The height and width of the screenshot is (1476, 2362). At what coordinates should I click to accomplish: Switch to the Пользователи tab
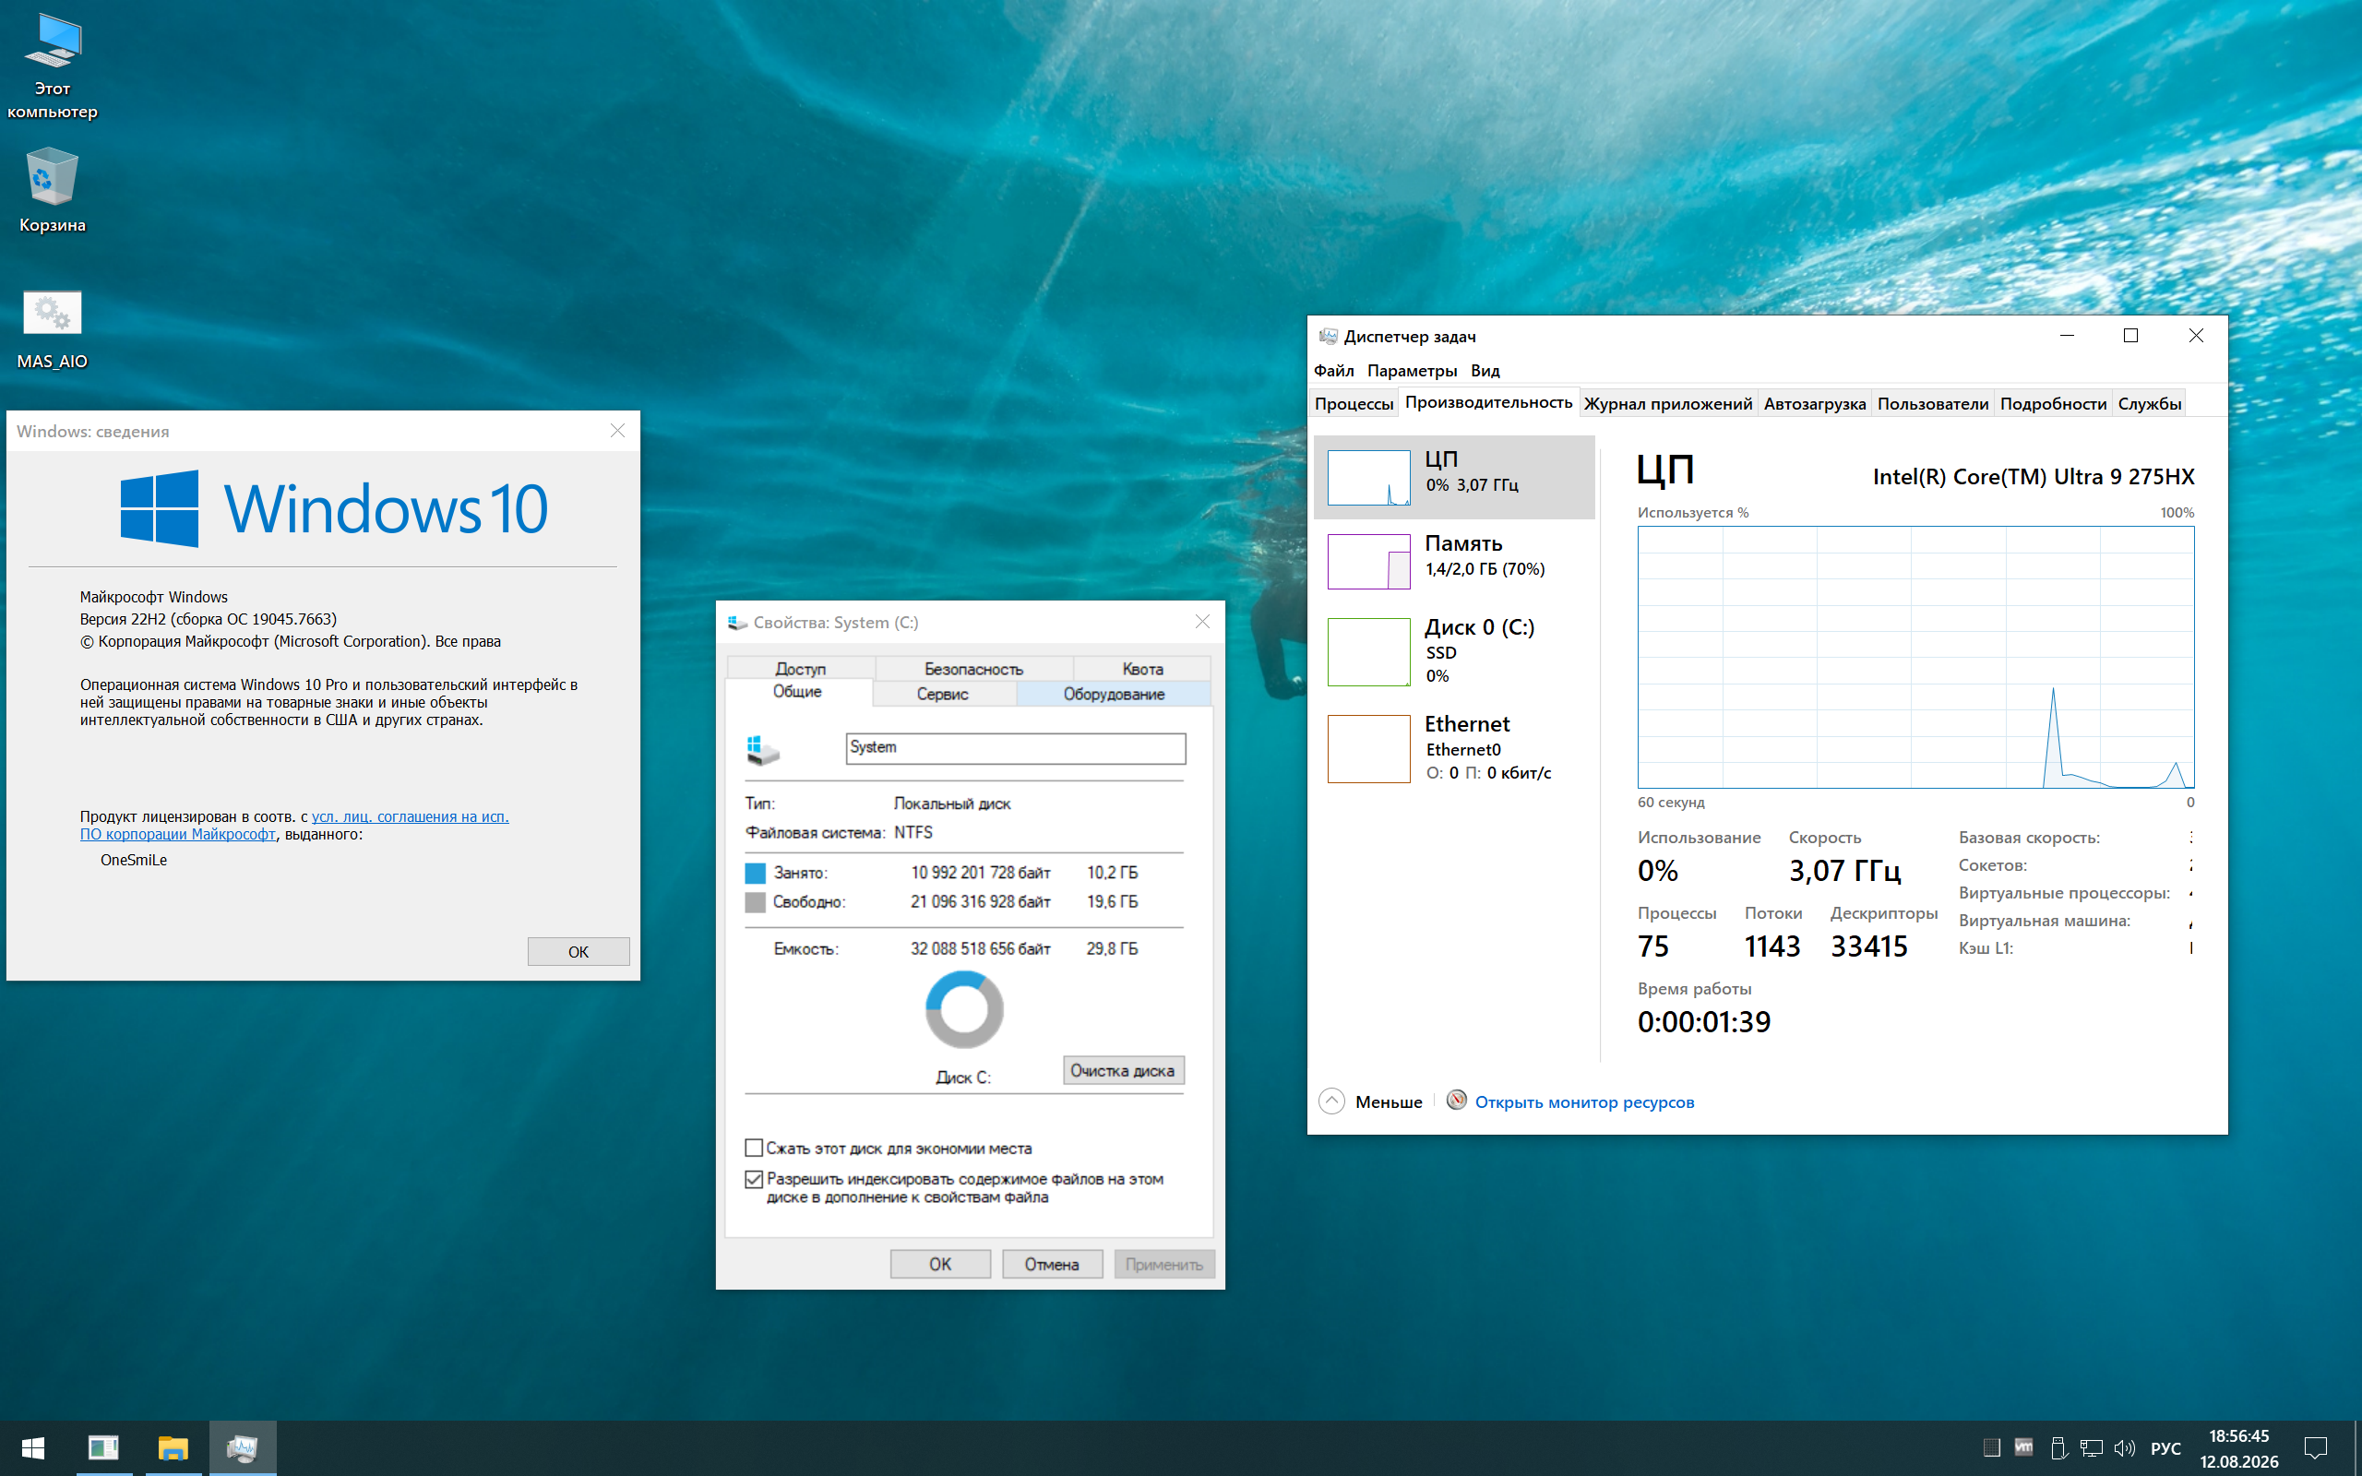(x=1933, y=404)
